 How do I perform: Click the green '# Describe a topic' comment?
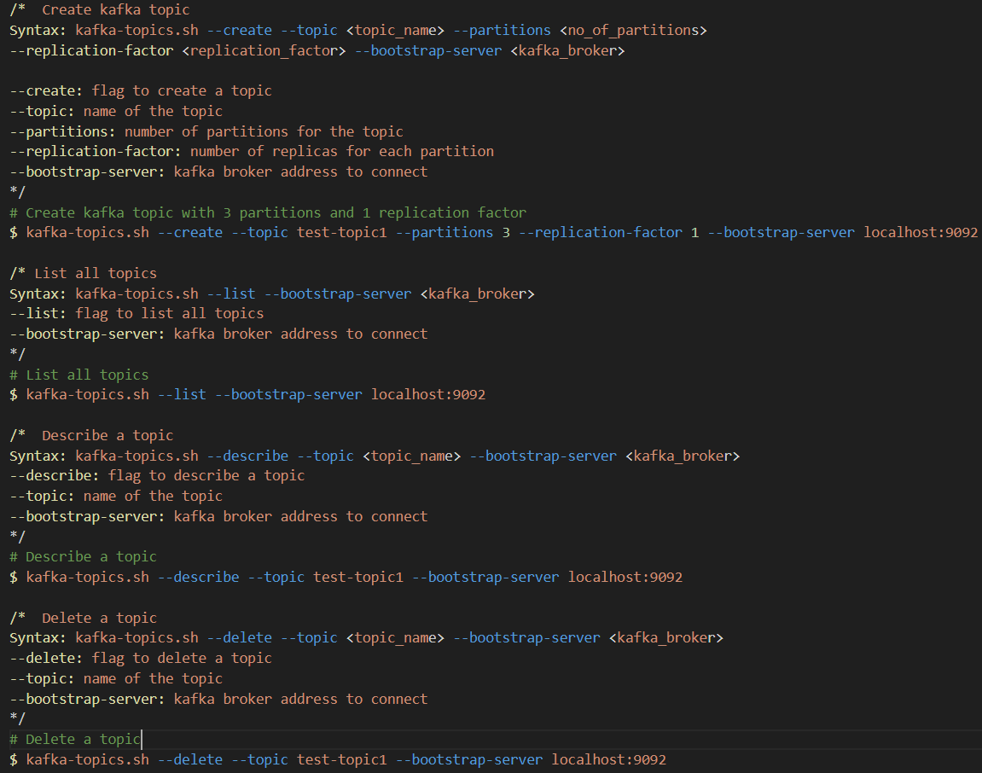point(84,557)
